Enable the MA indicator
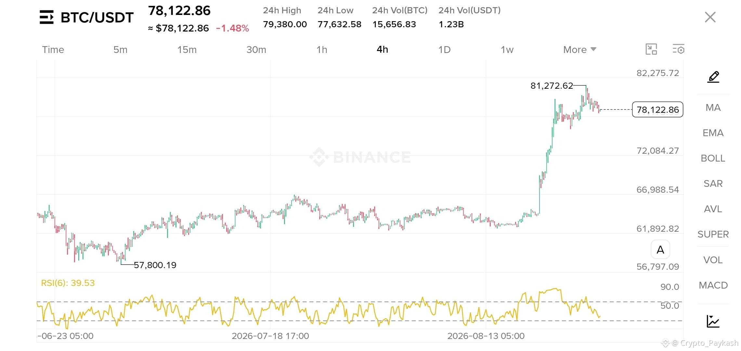This screenshot has height=351, width=741. 713,108
